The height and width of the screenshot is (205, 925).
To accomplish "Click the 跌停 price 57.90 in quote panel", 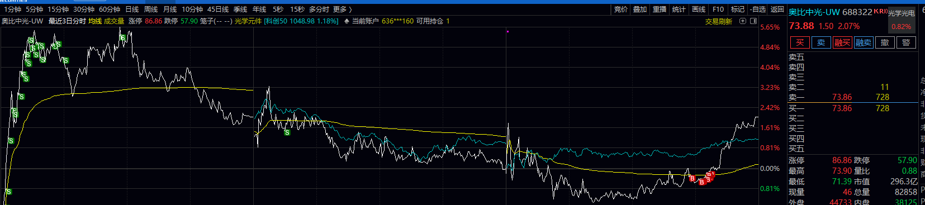I will [907, 160].
